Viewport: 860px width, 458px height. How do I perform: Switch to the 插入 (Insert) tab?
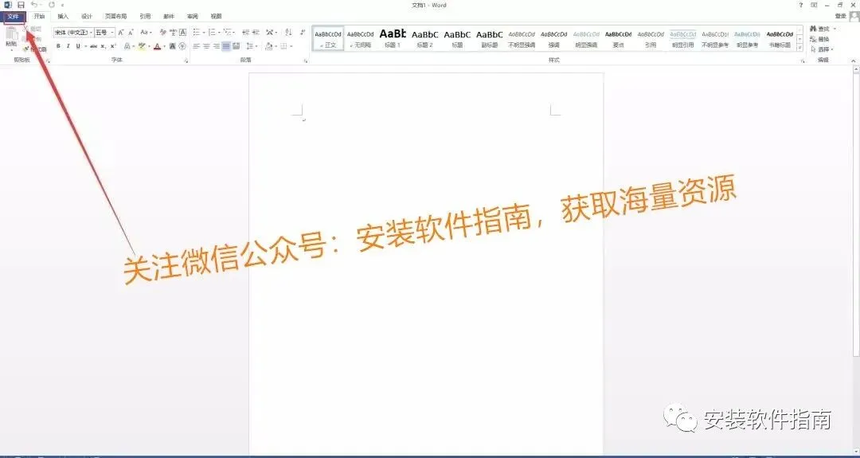63,17
